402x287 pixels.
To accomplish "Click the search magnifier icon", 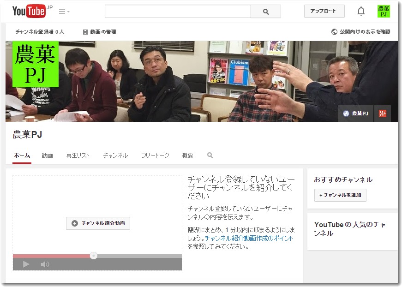I will pyautogui.click(x=265, y=11).
